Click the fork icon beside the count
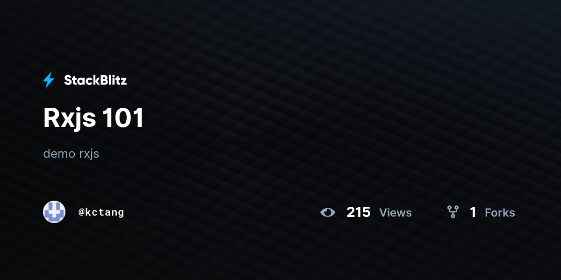The width and height of the screenshot is (561, 280). [453, 212]
